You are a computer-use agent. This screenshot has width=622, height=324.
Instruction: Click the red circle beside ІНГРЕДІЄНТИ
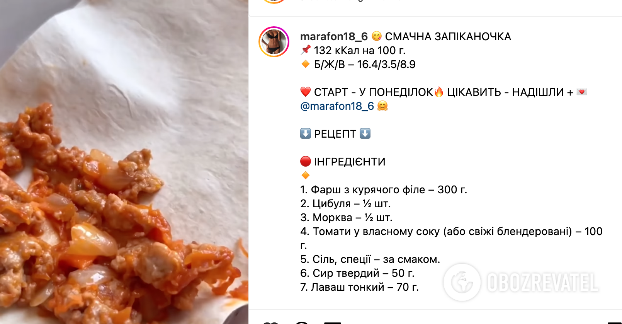tap(306, 161)
